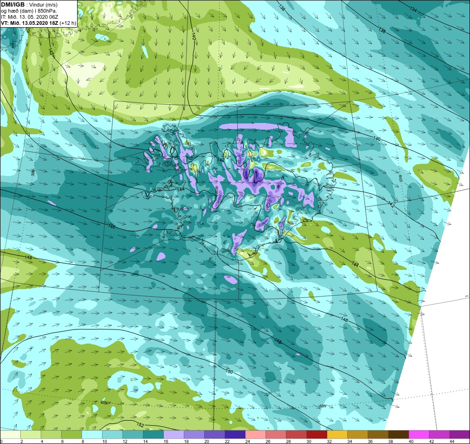Image resolution: width=470 pixels, height=444 pixels.
Task: Click the pale yellow 0–2 m/s legend swatch
Action: (10, 435)
